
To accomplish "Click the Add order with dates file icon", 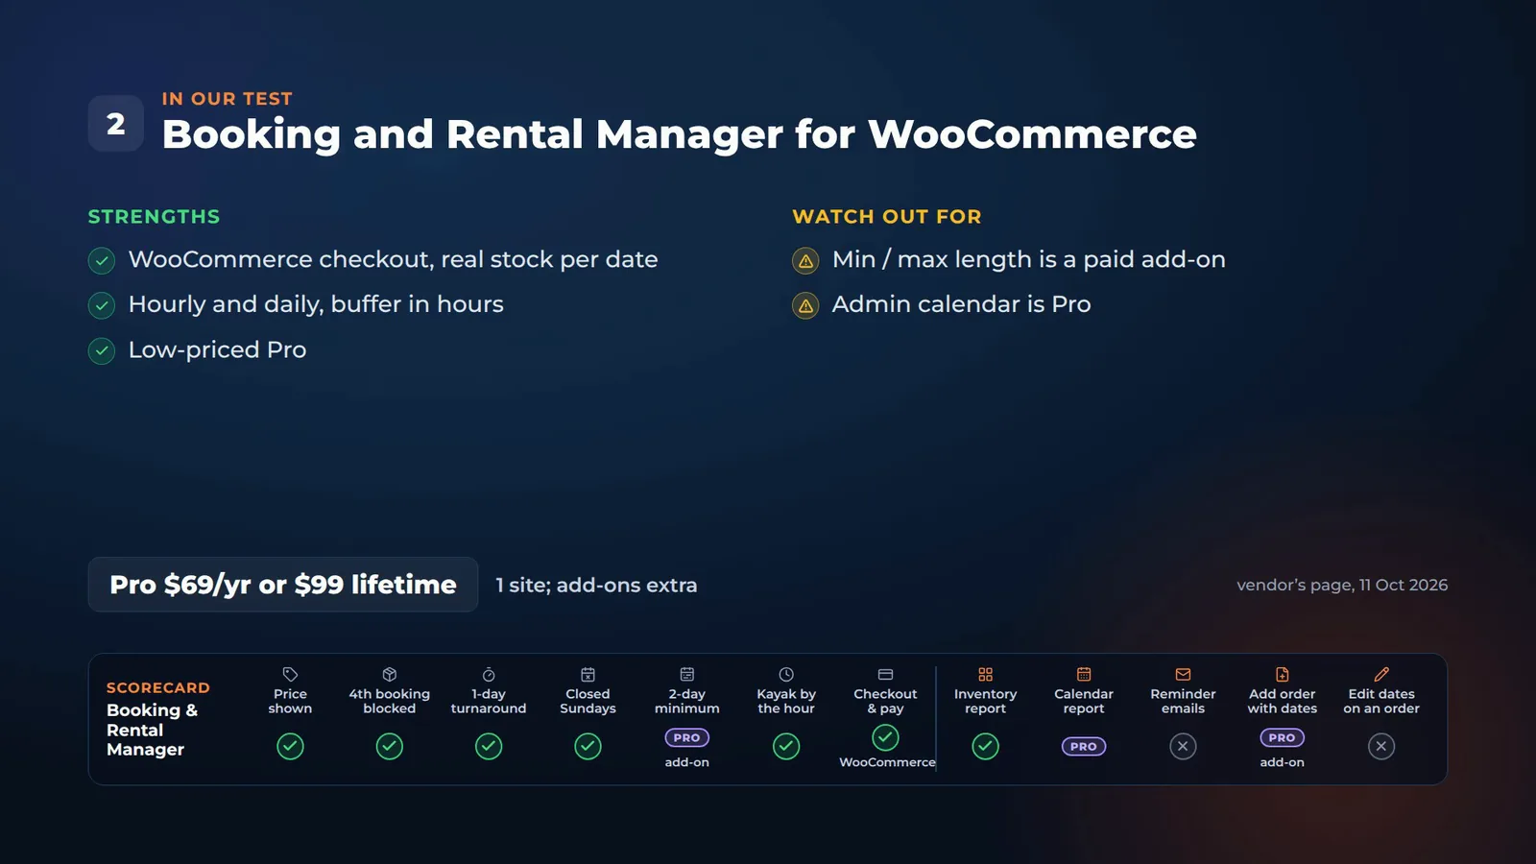I will 1283,675.
